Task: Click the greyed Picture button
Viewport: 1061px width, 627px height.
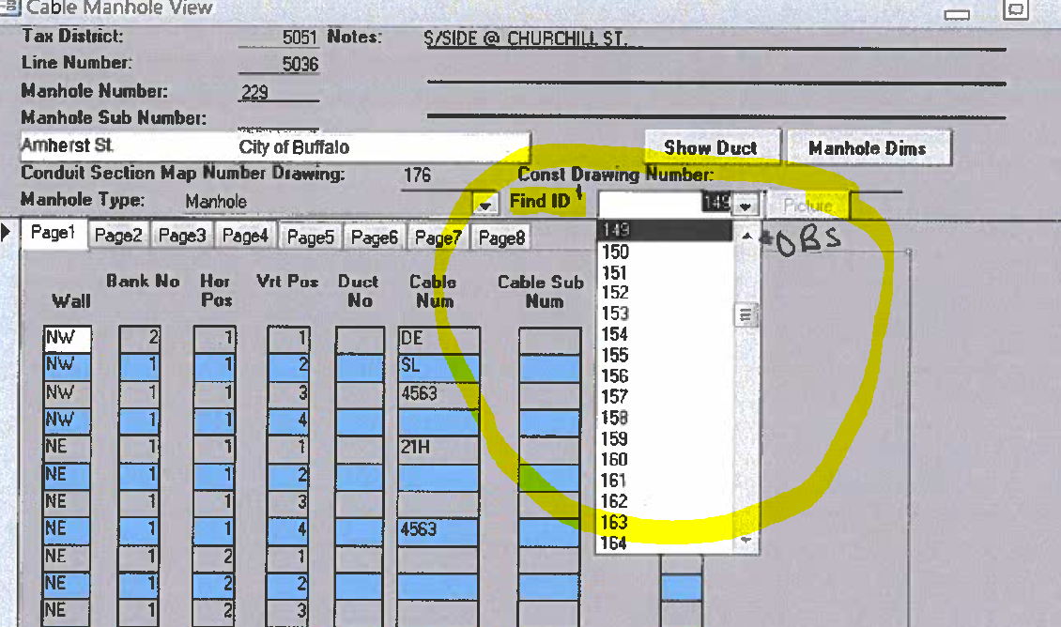Action: [808, 206]
